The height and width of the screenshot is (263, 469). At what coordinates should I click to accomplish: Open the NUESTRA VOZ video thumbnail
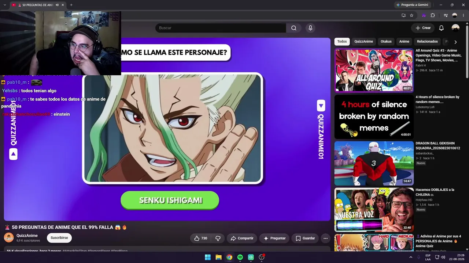pos(374,210)
